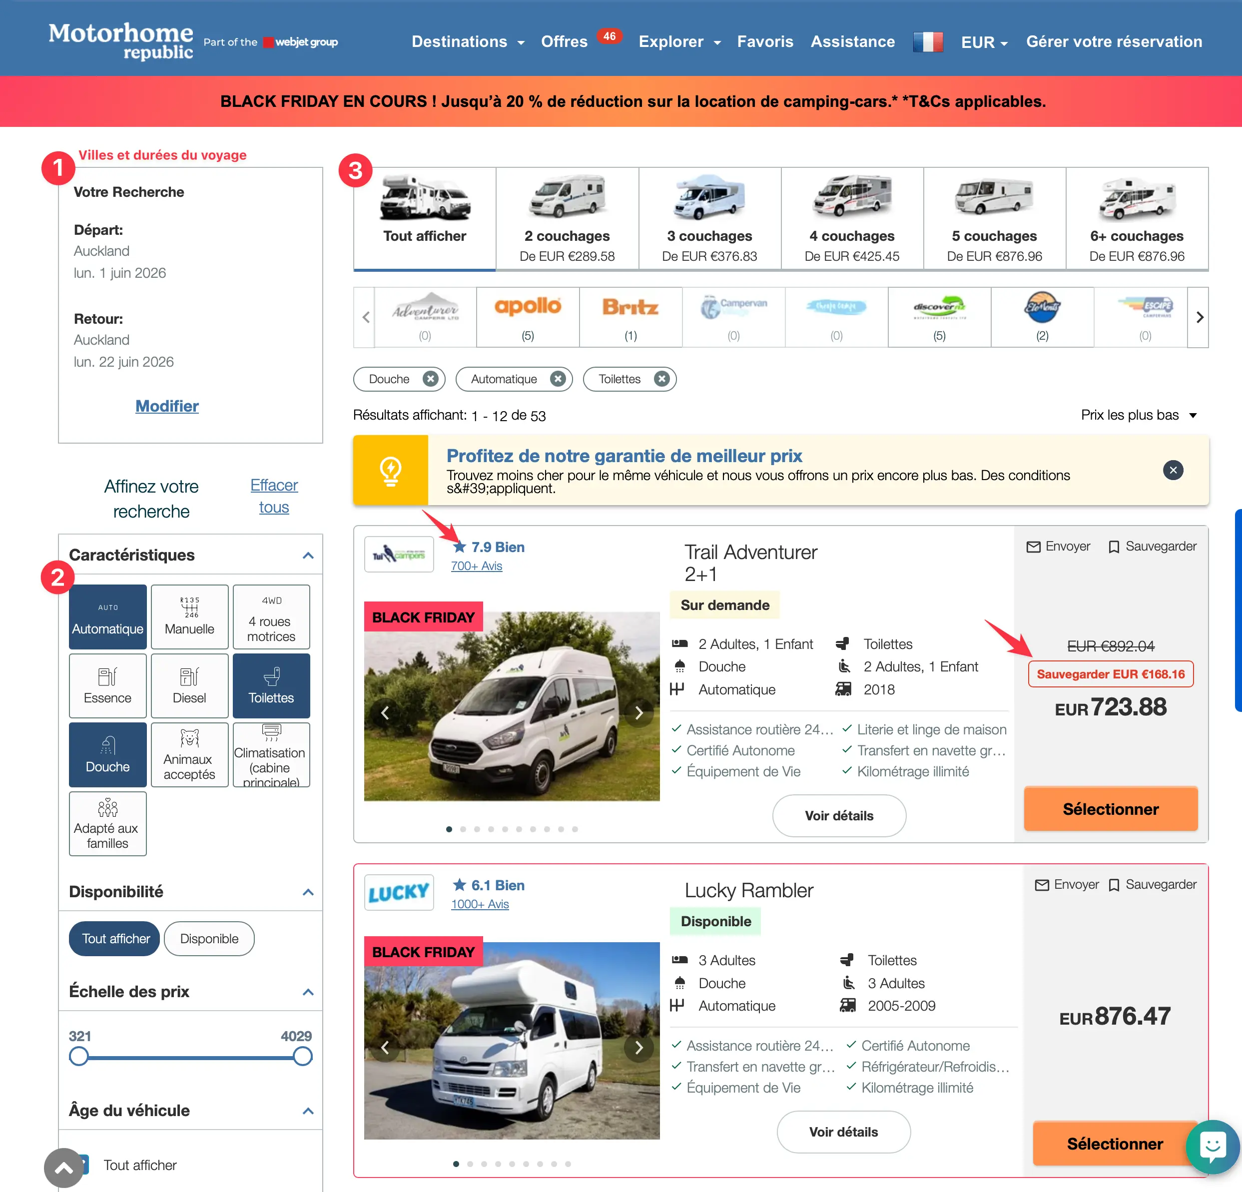Image resolution: width=1242 pixels, height=1192 pixels.
Task: Open Modifier to change search dates
Action: 167,406
